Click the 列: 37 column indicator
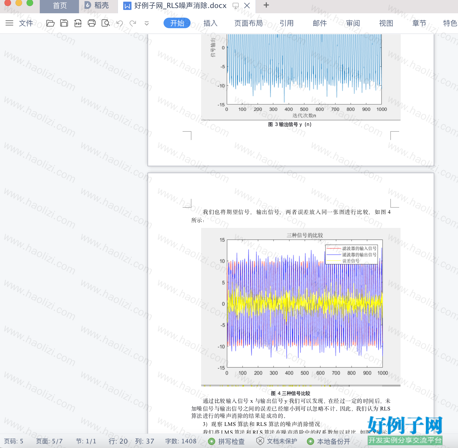 point(144,441)
